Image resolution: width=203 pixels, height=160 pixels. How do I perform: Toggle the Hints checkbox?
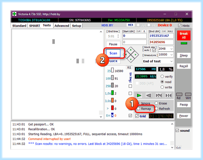click(x=180, y=25)
